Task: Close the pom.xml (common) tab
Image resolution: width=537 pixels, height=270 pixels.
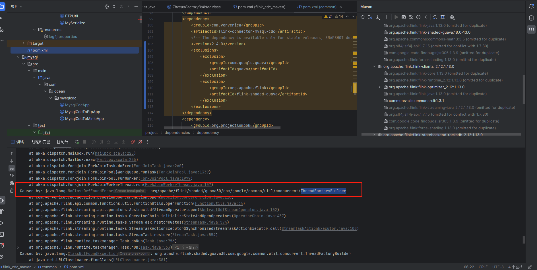Action: (341, 7)
